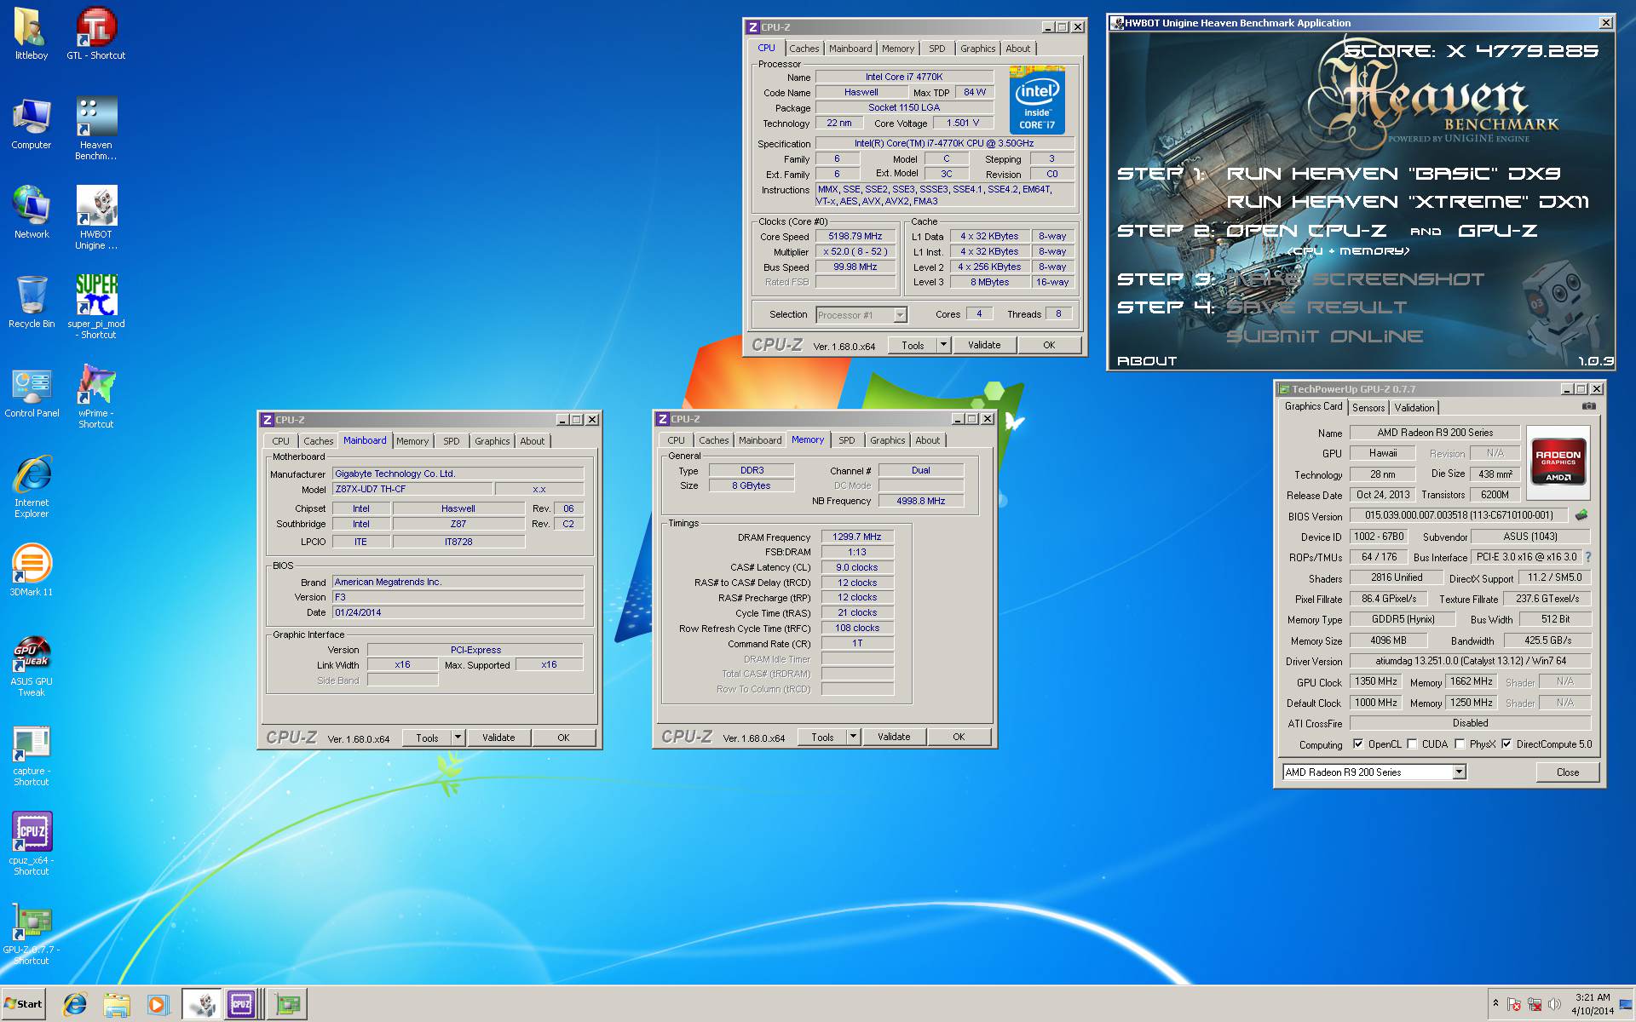The height and width of the screenshot is (1022, 1636).
Task: Click the taskbar clock showing 3:21 AM
Action: 1593,1004
